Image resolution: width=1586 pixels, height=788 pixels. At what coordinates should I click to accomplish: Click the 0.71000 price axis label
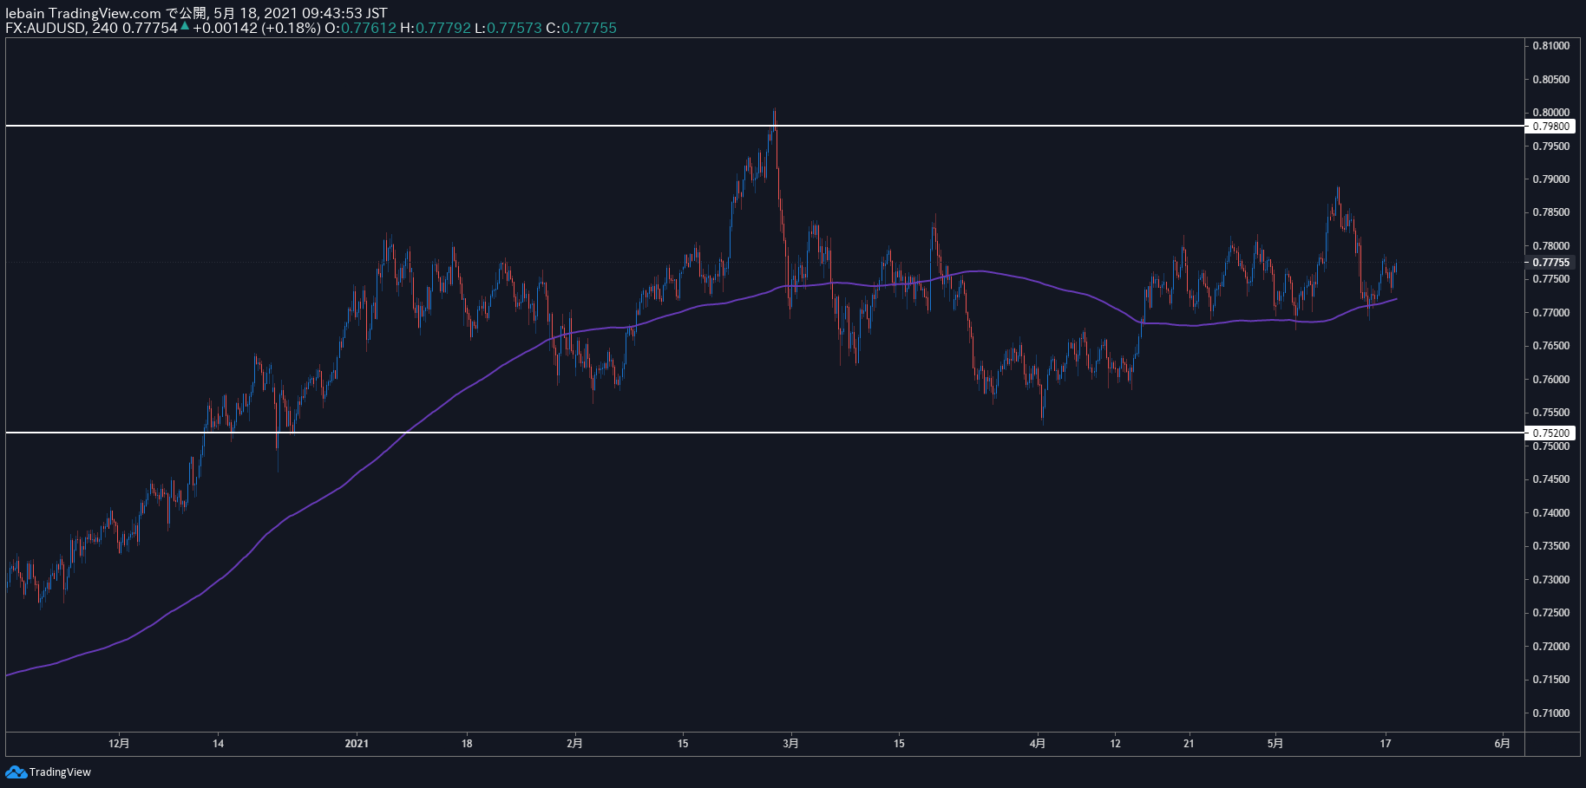tap(1551, 713)
